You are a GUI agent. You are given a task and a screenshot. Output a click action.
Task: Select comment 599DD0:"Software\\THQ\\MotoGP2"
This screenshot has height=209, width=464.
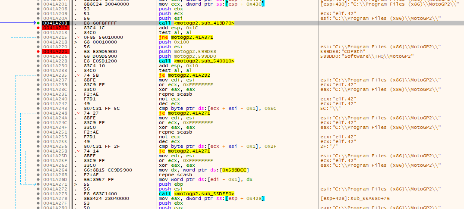tap(367, 56)
